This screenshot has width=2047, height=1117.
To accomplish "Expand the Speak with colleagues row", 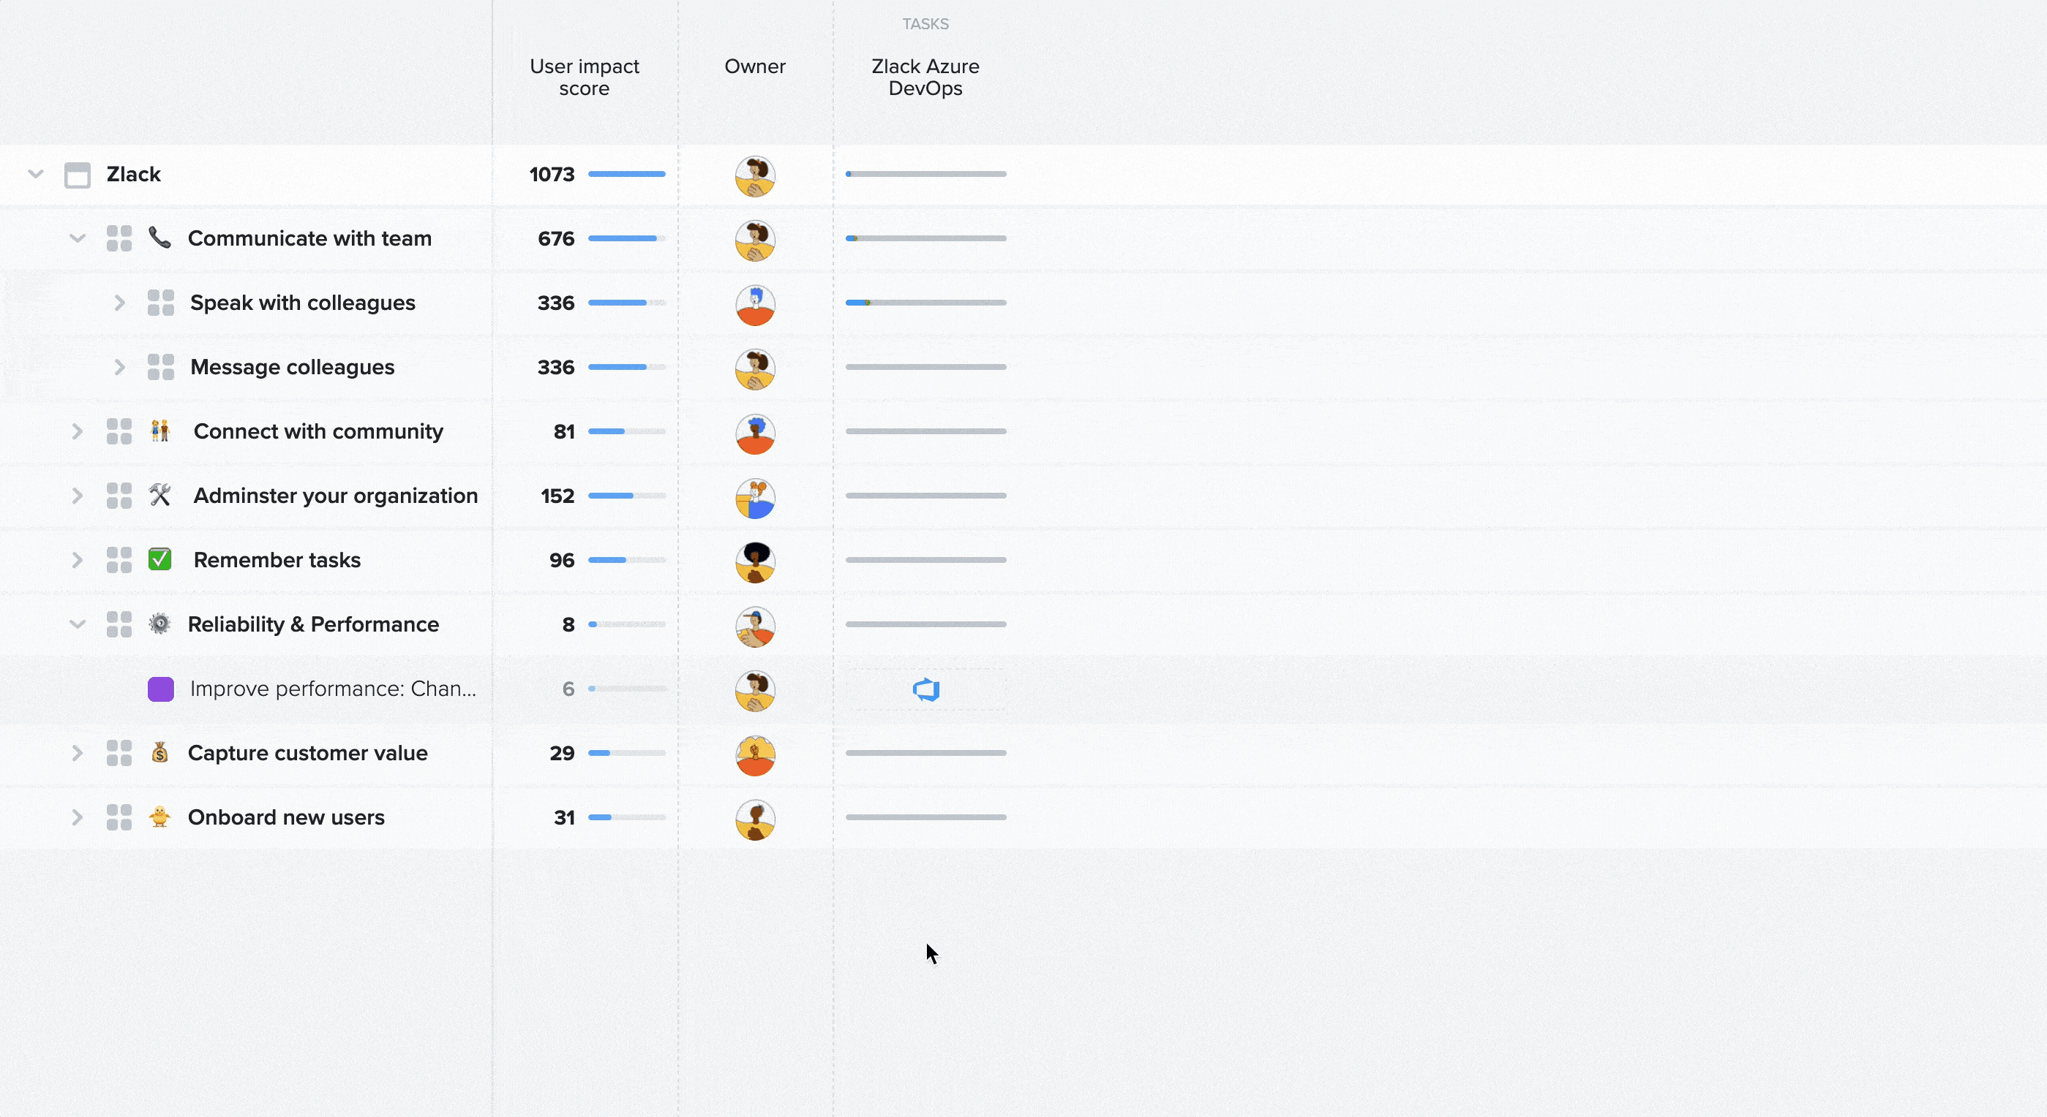I will (x=119, y=303).
